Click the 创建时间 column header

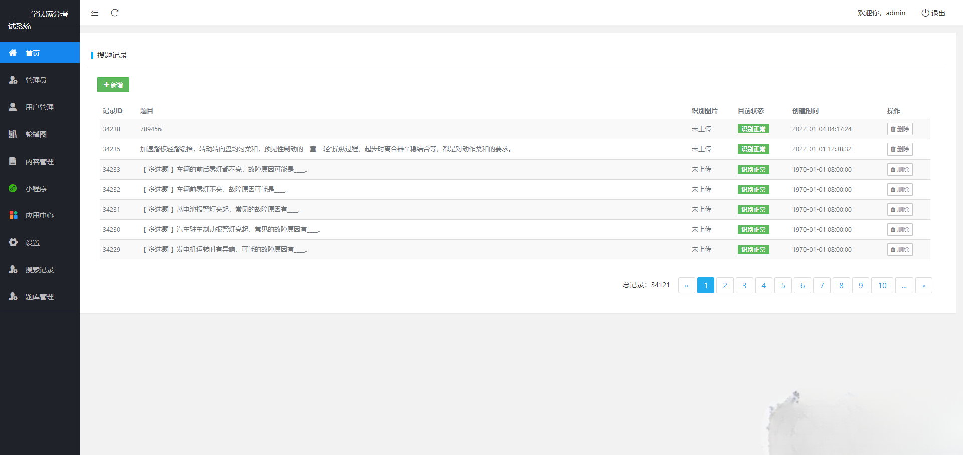coord(806,111)
